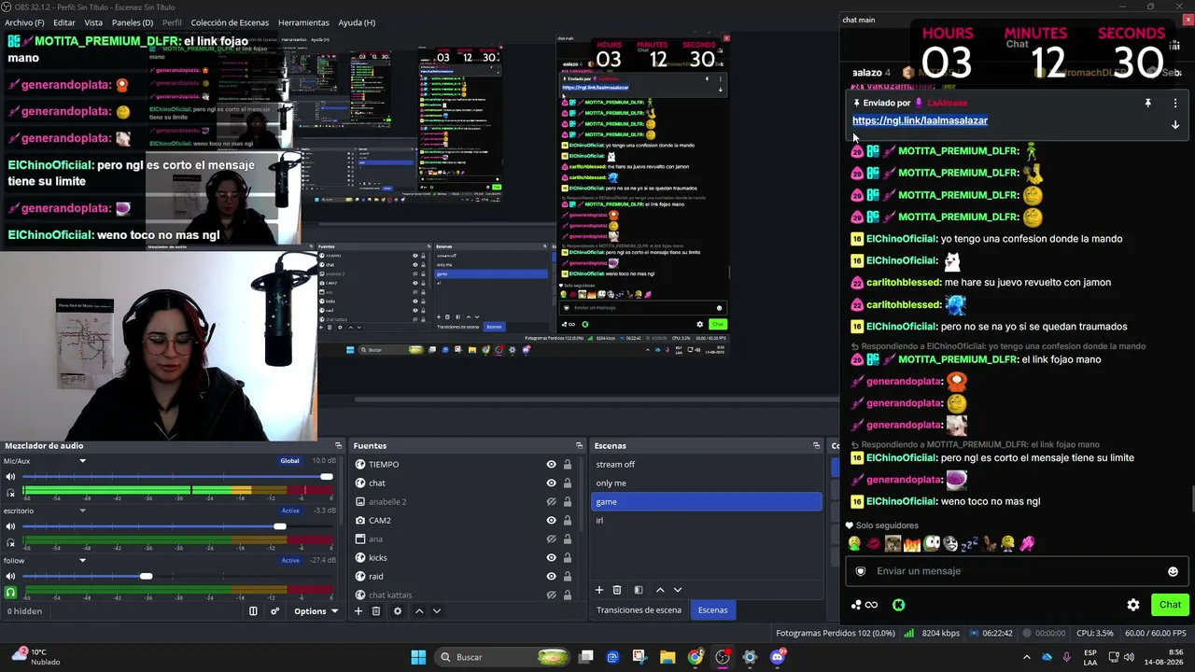
Task: Pop out the Escenas dock
Action: tap(817, 446)
